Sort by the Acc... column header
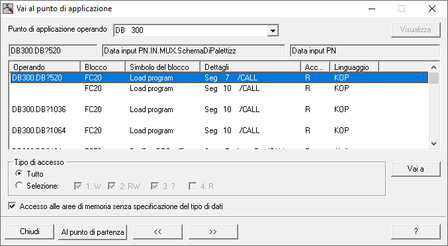 click(316, 67)
